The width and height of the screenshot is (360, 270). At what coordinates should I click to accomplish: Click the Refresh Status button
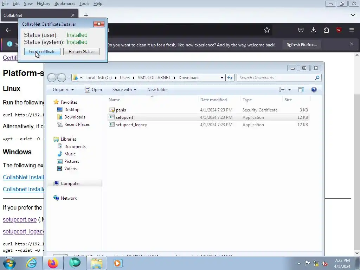[x=81, y=52]
